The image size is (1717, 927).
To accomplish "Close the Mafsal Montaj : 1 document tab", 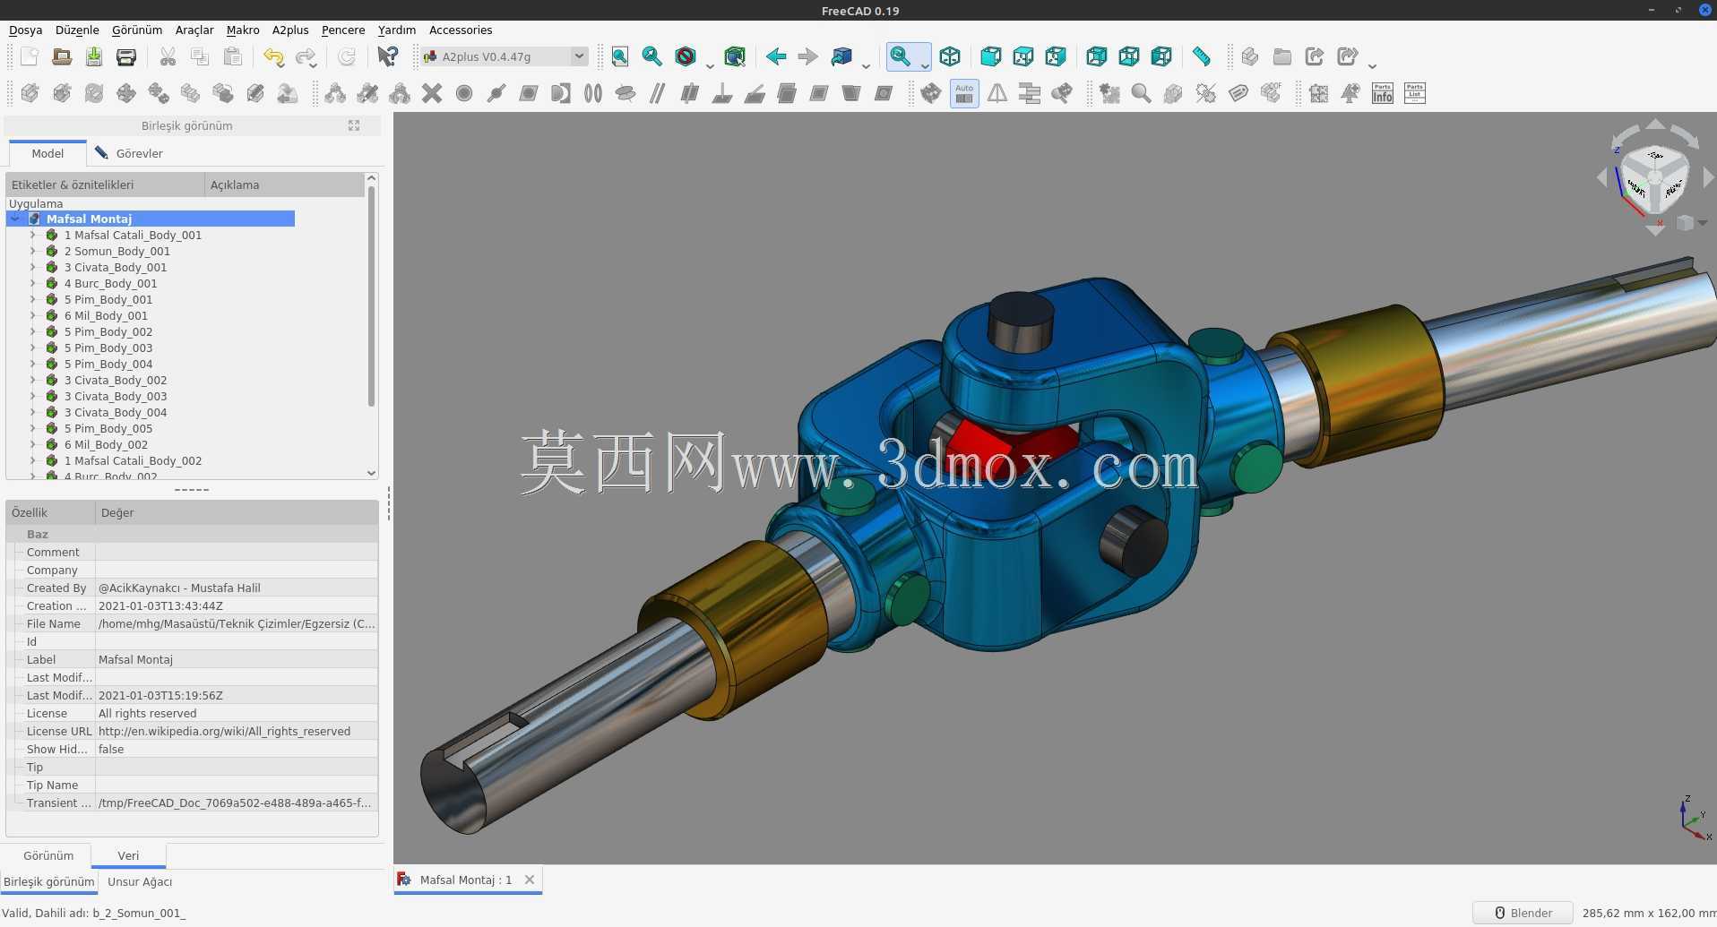I will [530, 880].
